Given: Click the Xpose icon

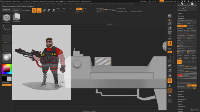Looking at the screenshot, I should click(170, 100).
